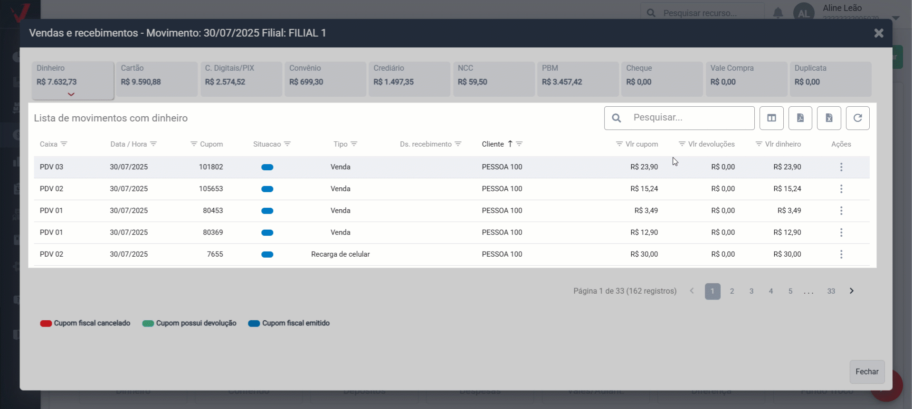Click the Cupom fiscal emitido legend

pyautogui.click(x=289, y=323)
